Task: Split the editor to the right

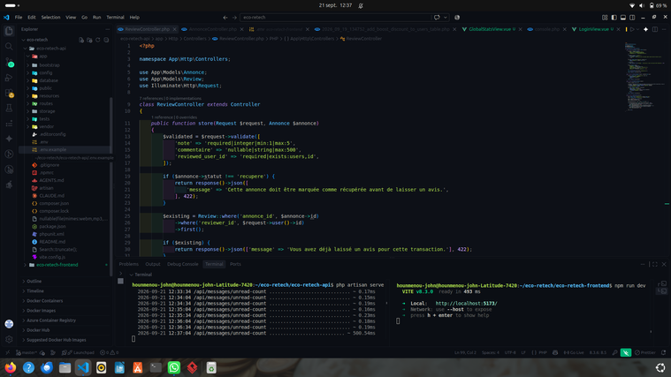Action: click(655, 29)
